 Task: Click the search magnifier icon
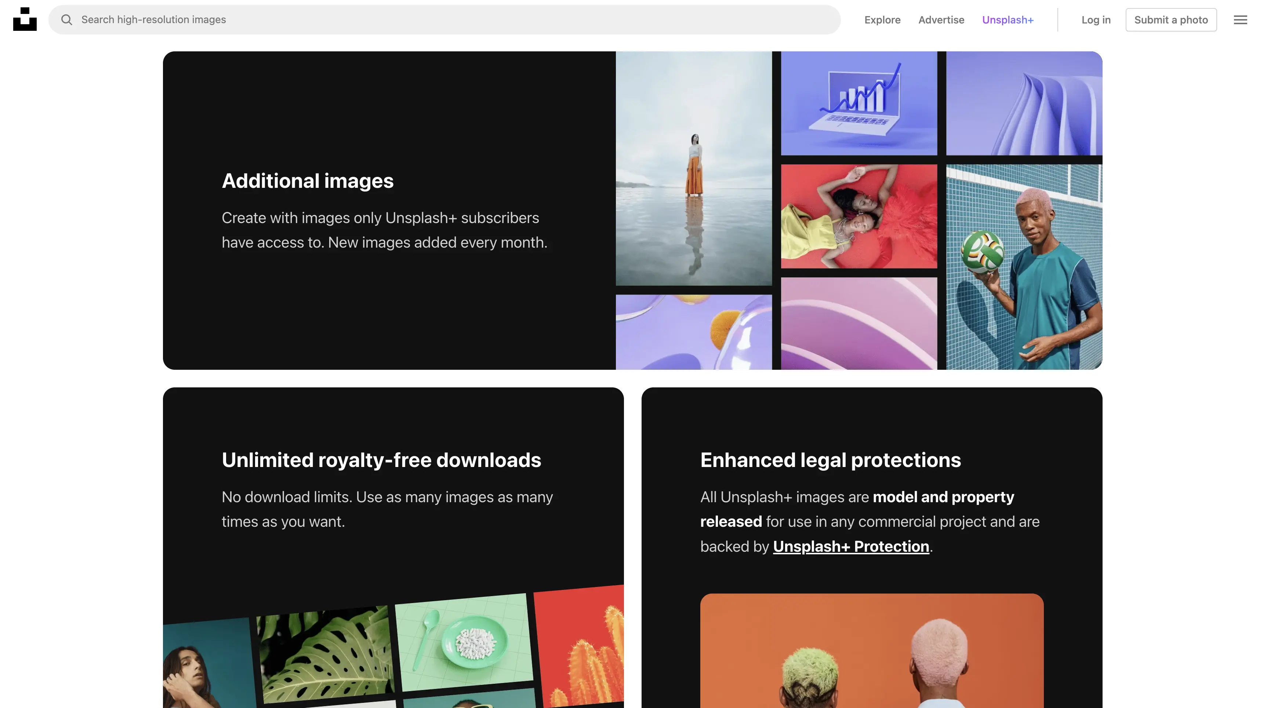[x=66, y=19]
